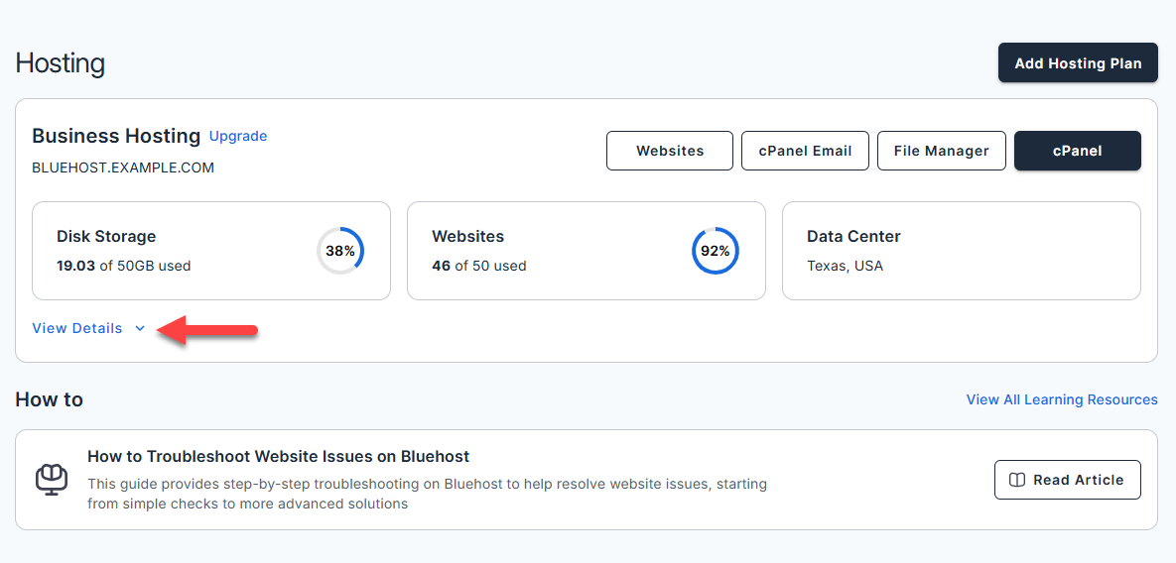The width and height of the screenshot is (1176, 563).
Task: Click the book icon in Read Article
Action: [1017, 480]
